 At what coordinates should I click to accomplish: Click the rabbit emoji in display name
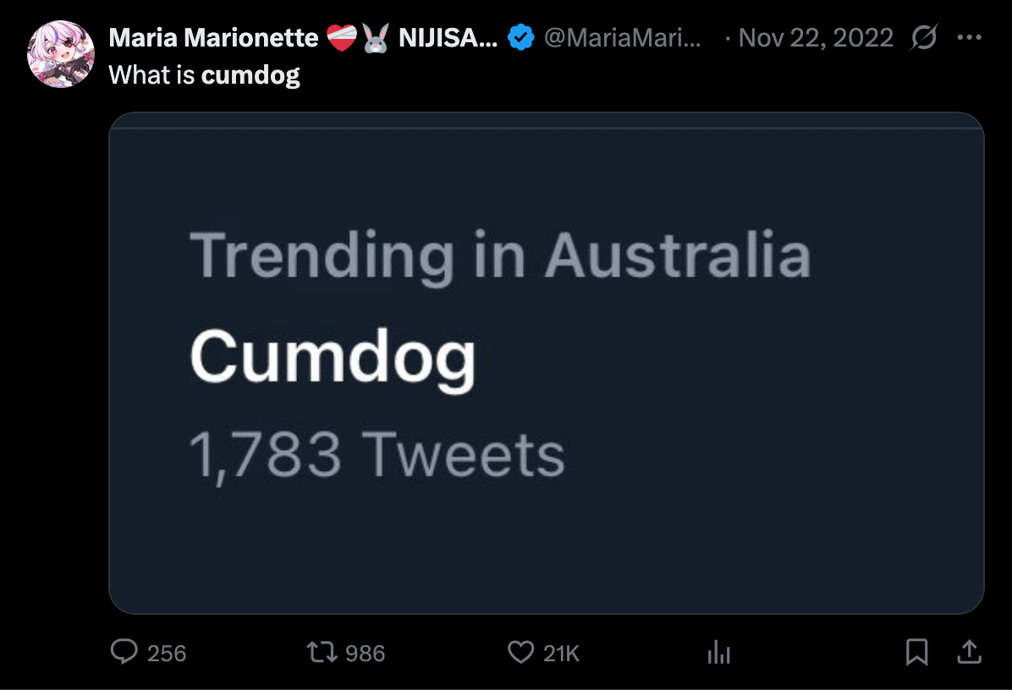pyautogui.click(x=374, y=38)
